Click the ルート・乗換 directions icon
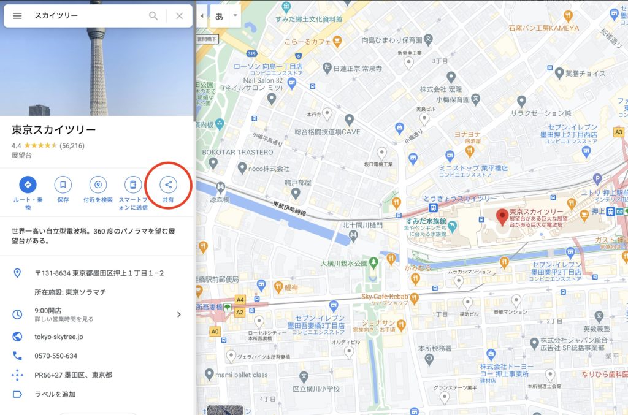628x415 pixels. (28, 185)
